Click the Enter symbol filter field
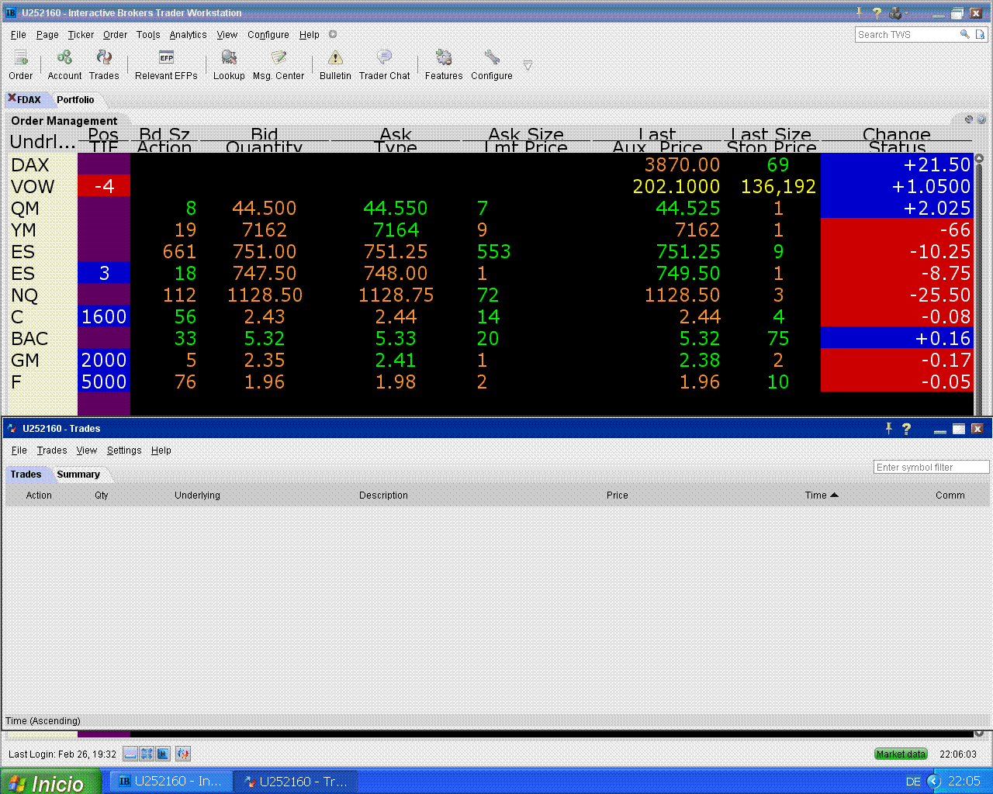 coord(931,467)
